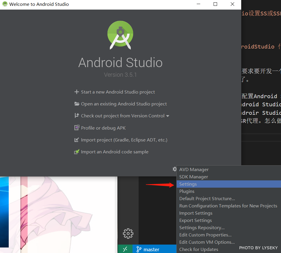The width and height of the screenshot is (281, 253).
Task: Start a new Android Studio project
Action: coord(118,92)
